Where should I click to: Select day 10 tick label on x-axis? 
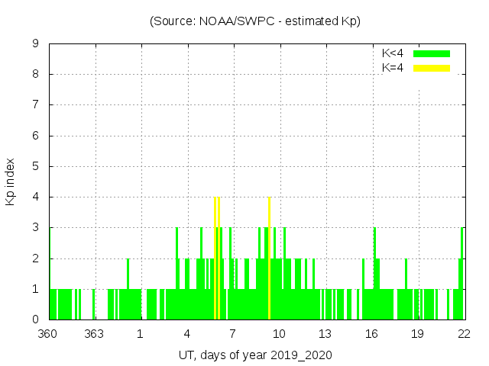pos(279,334)
